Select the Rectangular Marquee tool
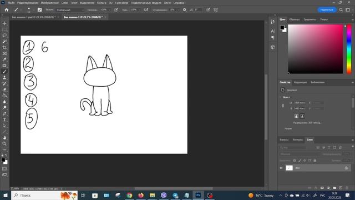This screenshot has width=355, height=200. [x=4, y=29]
